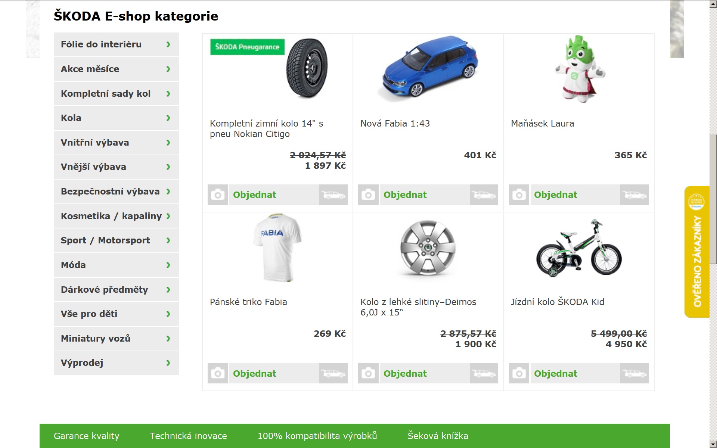
Task: Click scrollbar down arrow at bottom
Action: point(713,444)
